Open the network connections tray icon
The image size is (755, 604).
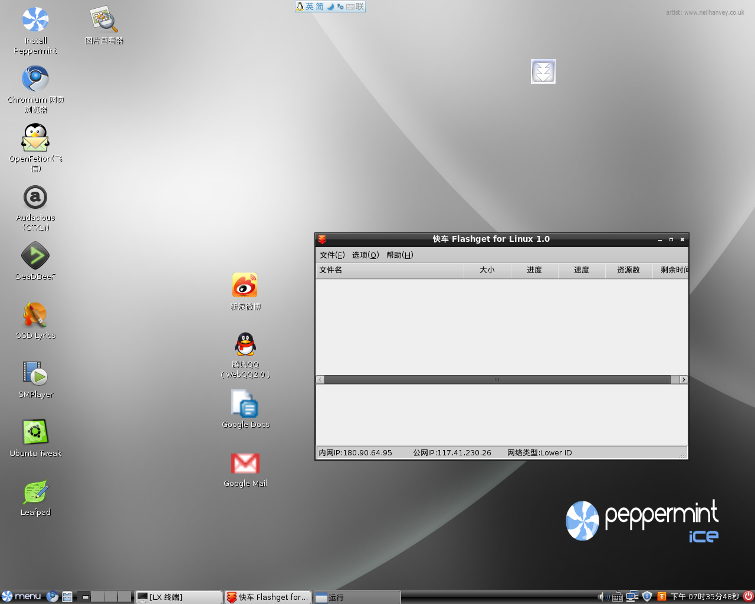632,596
